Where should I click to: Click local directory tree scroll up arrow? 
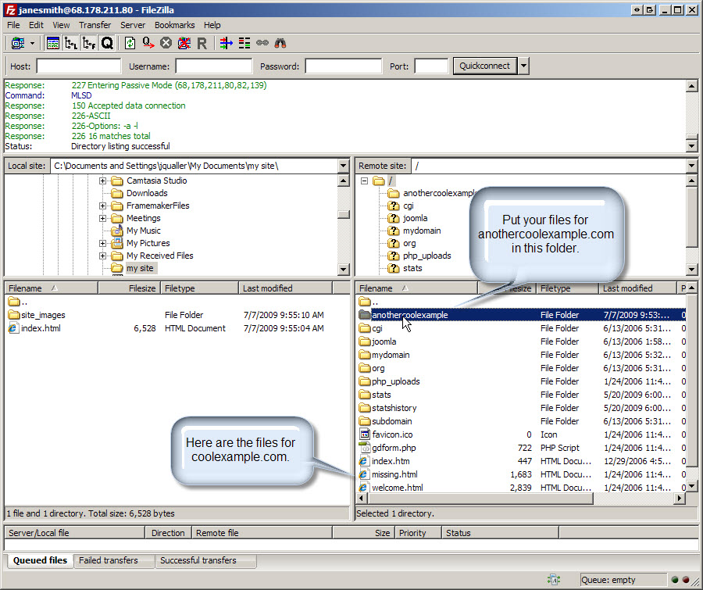(344, 181)
